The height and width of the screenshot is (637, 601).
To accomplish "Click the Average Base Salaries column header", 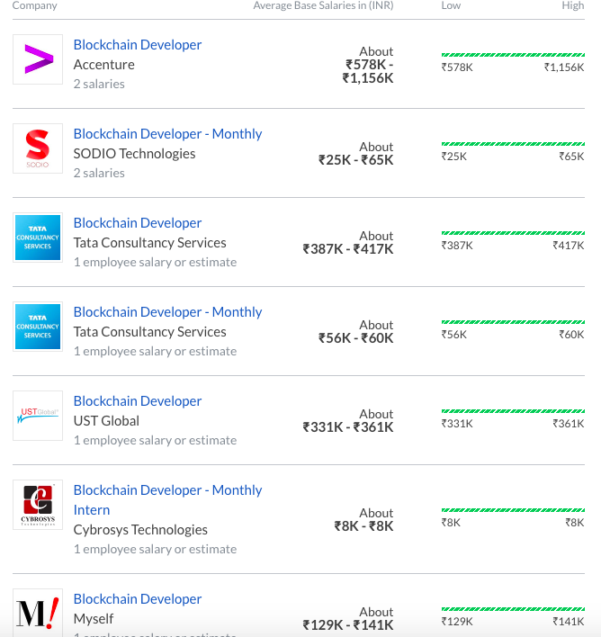I will point(323,5).
